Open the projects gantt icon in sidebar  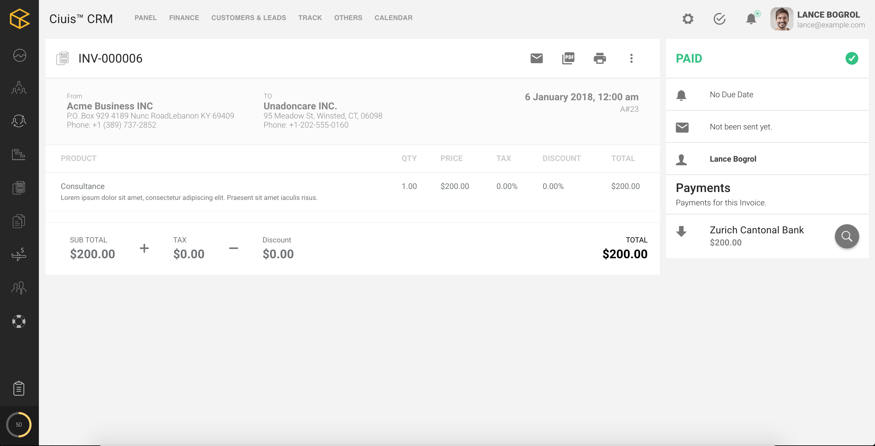[19, 155]
